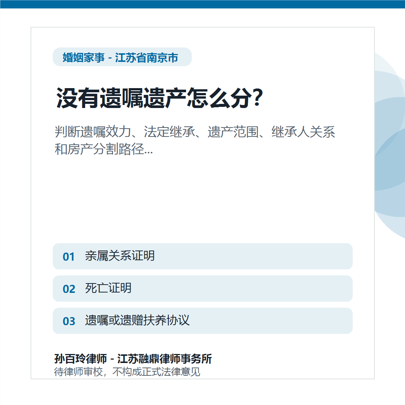Click the disclaimer 待律师审校，不构成正式法律意见

127,372
